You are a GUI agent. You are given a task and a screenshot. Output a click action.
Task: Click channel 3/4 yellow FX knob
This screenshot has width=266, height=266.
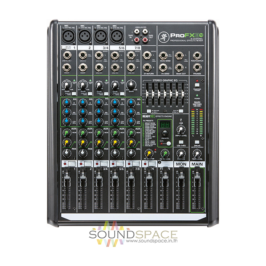tap(98, 142)
